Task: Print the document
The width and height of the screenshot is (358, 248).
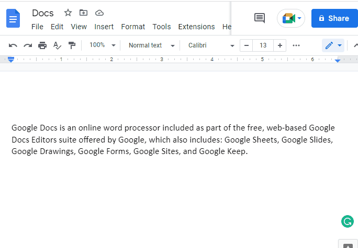Action: pos(42,45)
